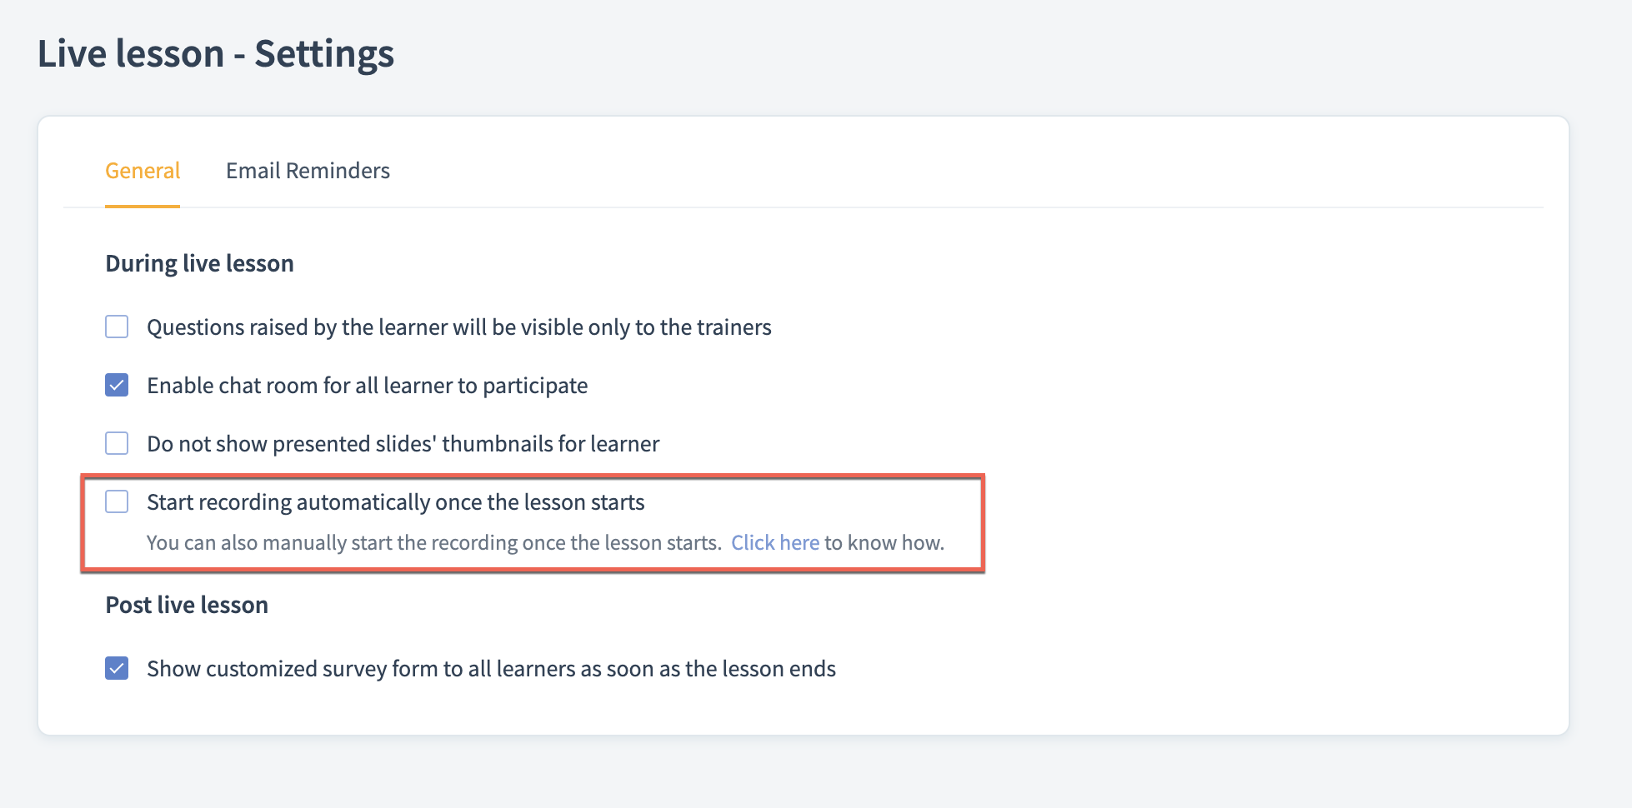This screenshot has width=1632, height=808.
Task: Uncheck the customized survey form checkbox
Action: (x=117, y=668)
